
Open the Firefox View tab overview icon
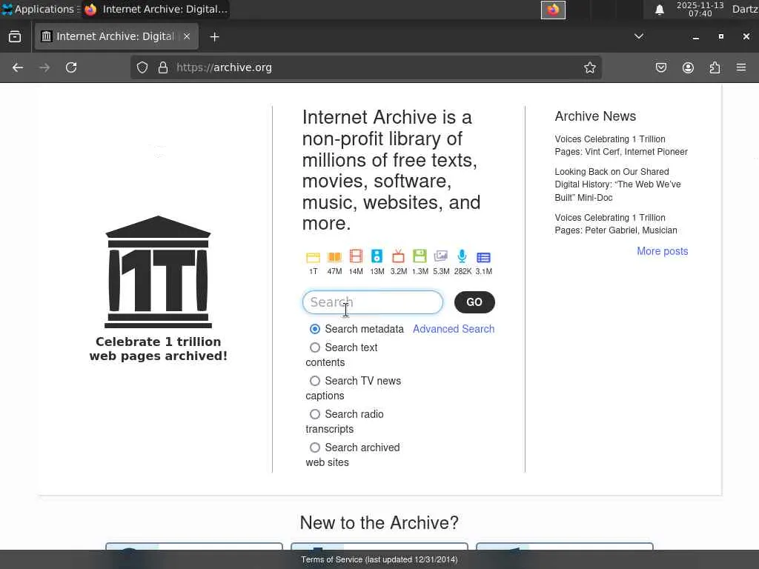15,37
